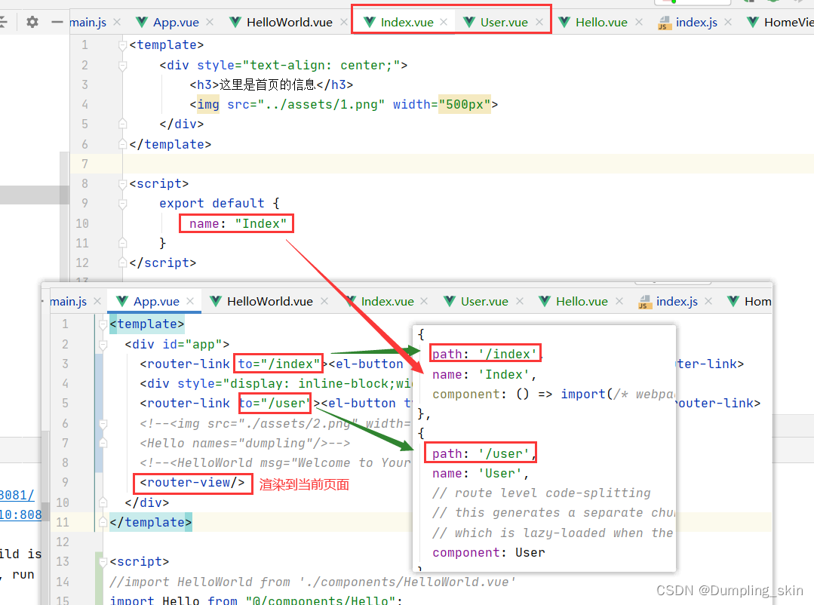Close index.js tab in lower window
The image size is (814, 605).
(x=708, y=301)
